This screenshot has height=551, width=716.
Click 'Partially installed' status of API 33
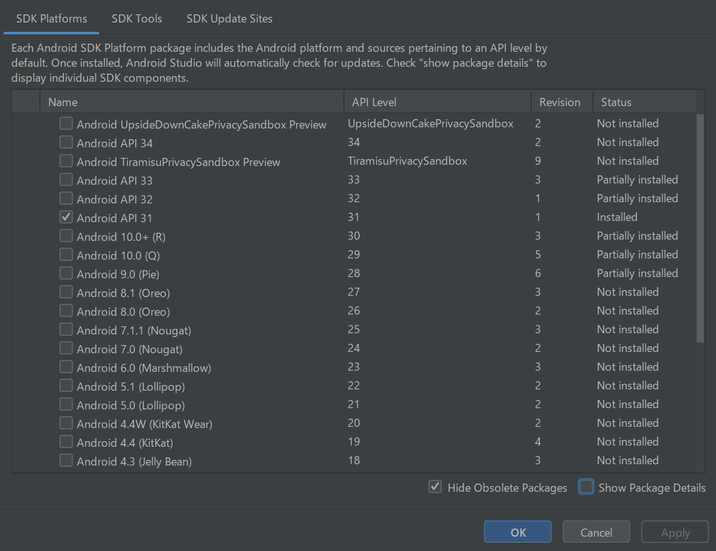click(x=637, y=180)
